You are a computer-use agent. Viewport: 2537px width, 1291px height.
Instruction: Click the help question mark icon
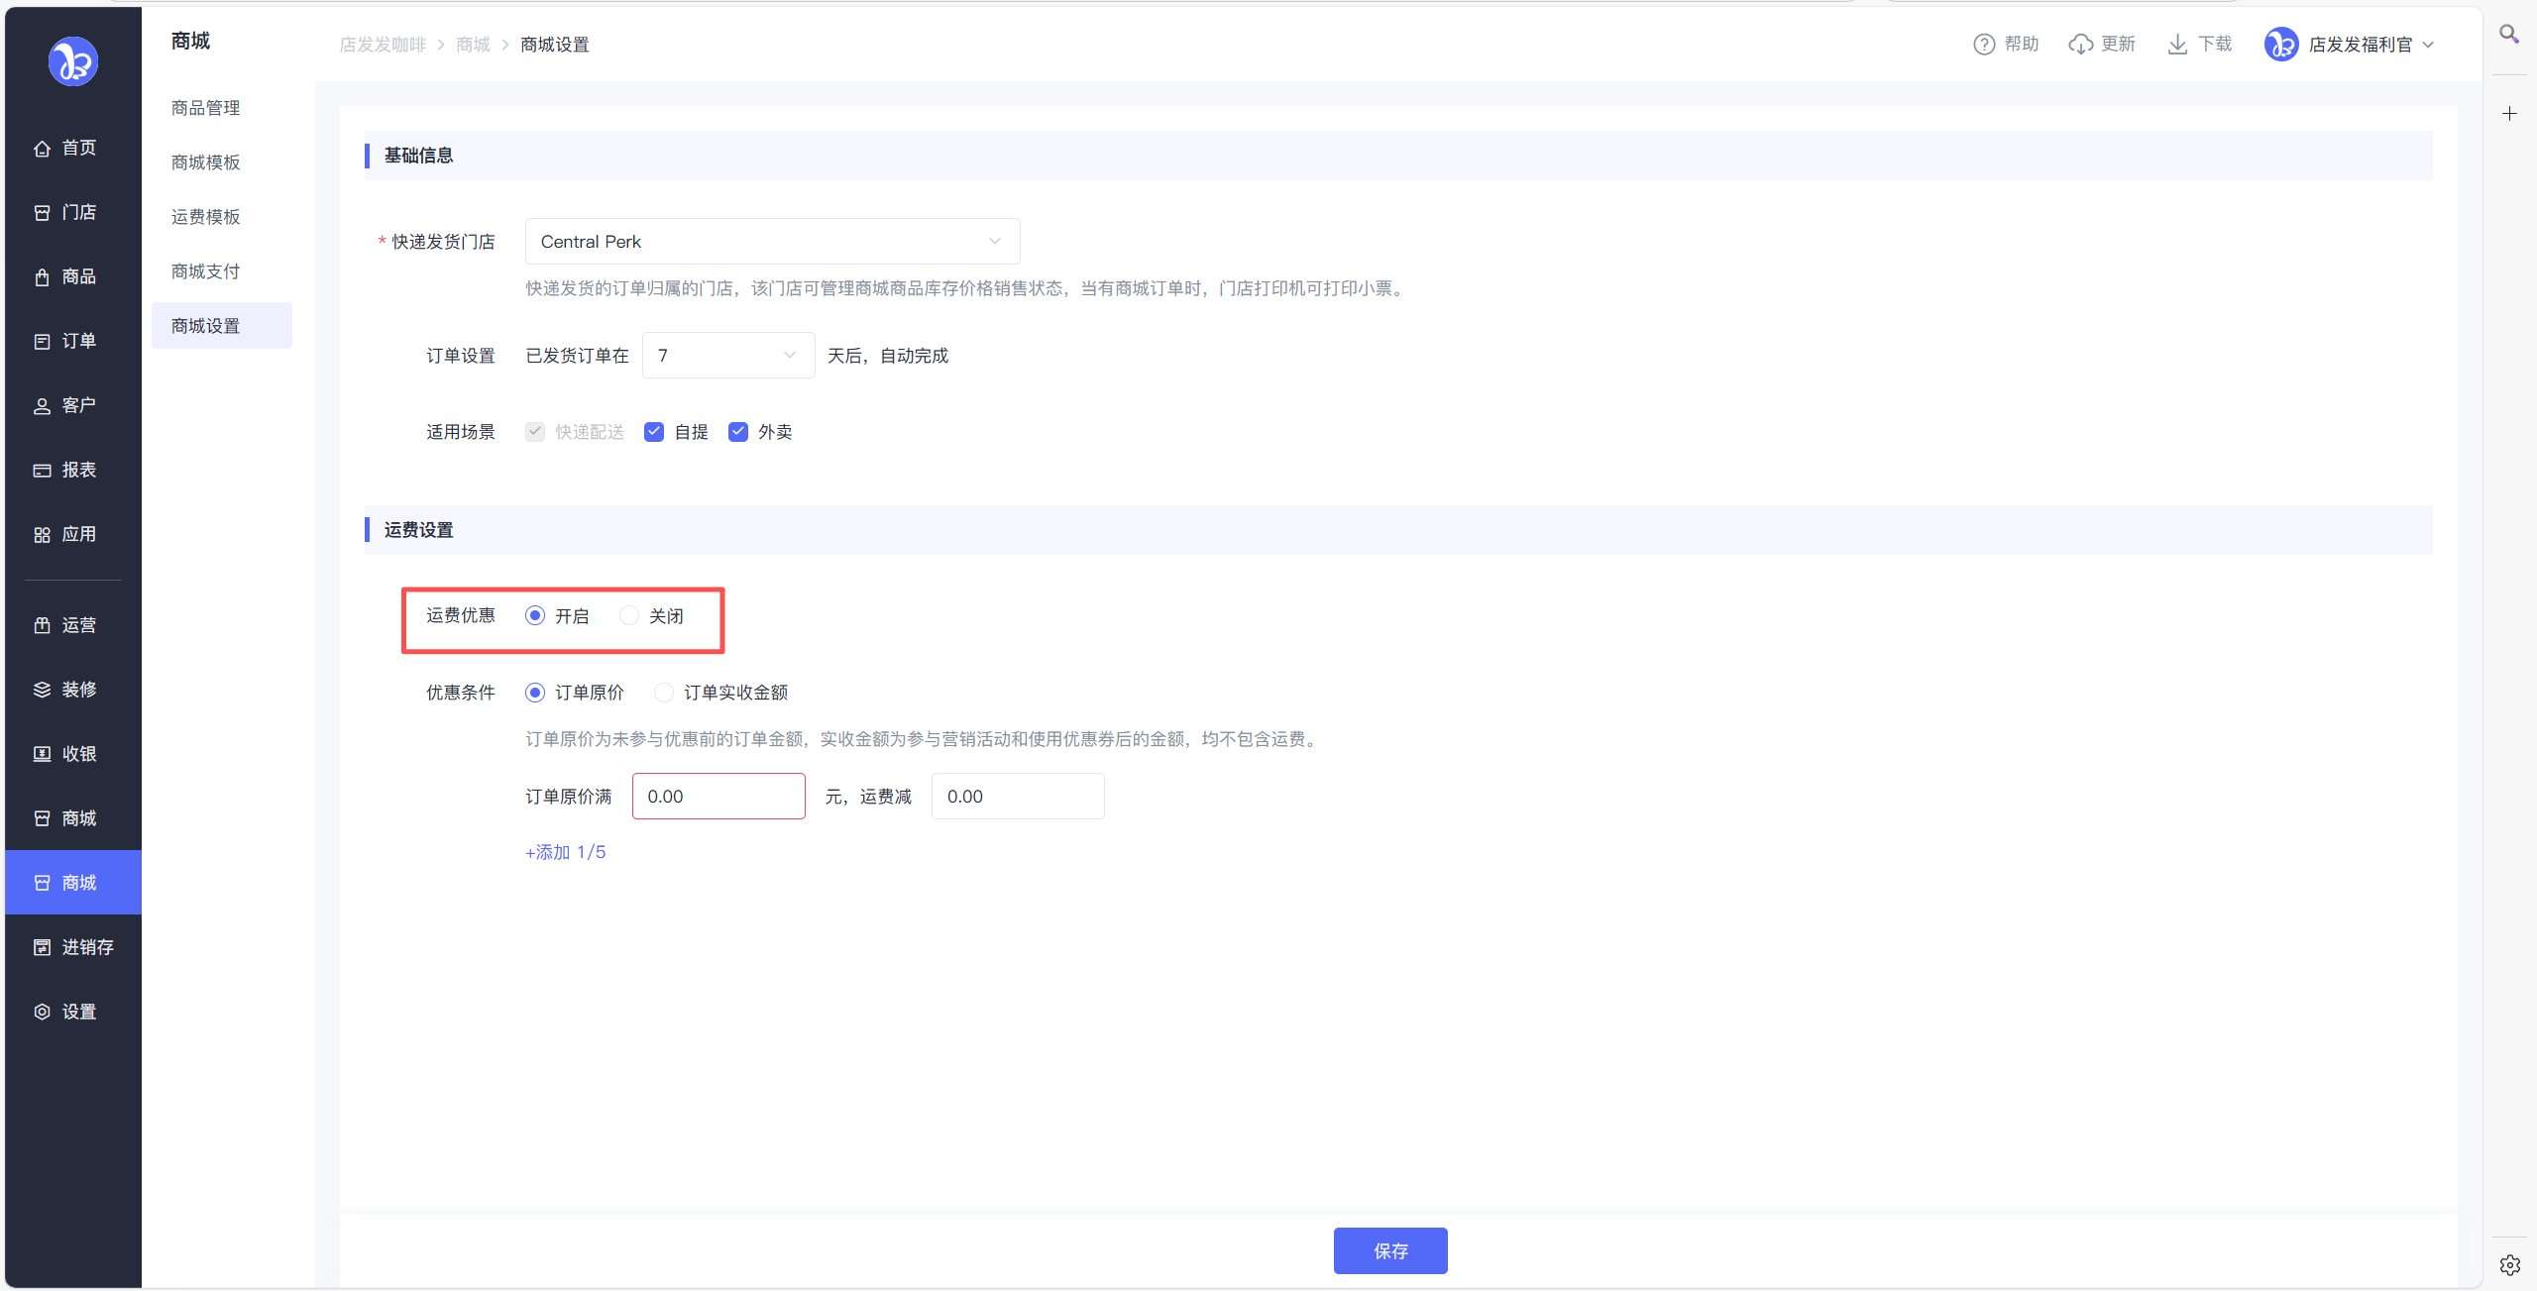1983,45
